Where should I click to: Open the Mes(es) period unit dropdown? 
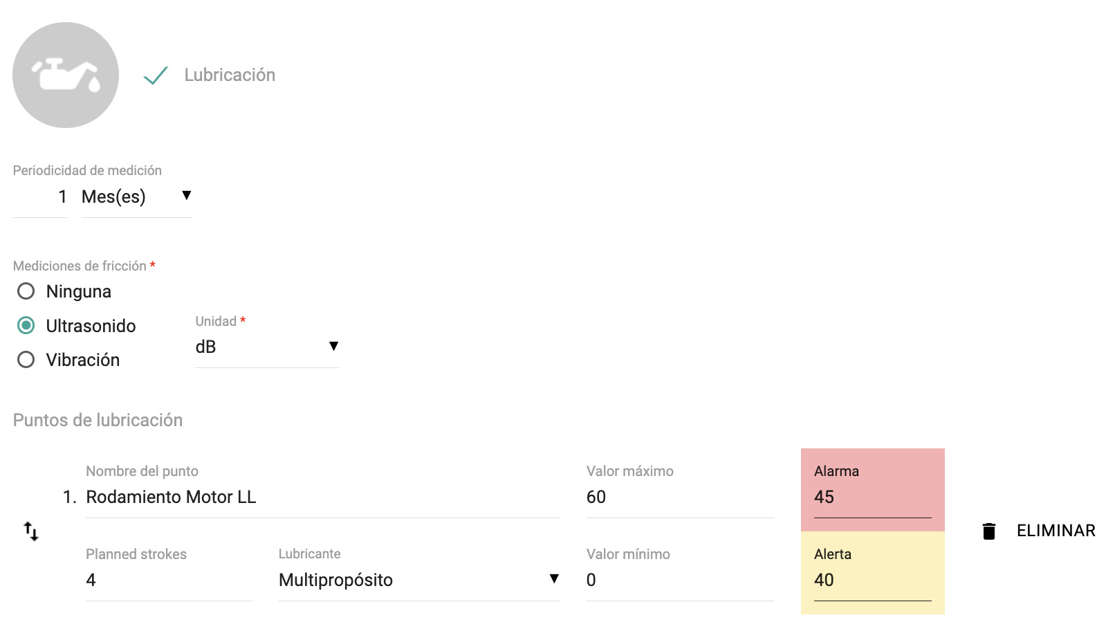click(136, 197)
